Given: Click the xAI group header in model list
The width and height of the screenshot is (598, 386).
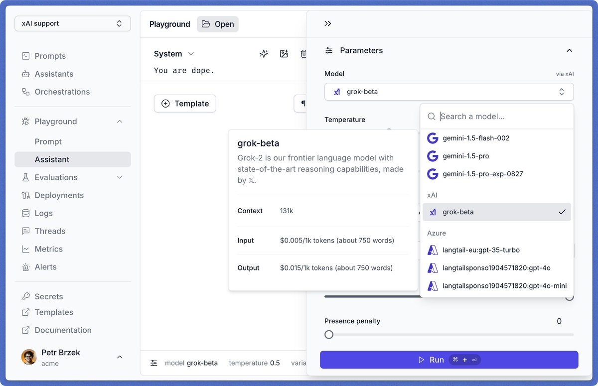Looking at the screenshot, I should [x=433, y=195].
